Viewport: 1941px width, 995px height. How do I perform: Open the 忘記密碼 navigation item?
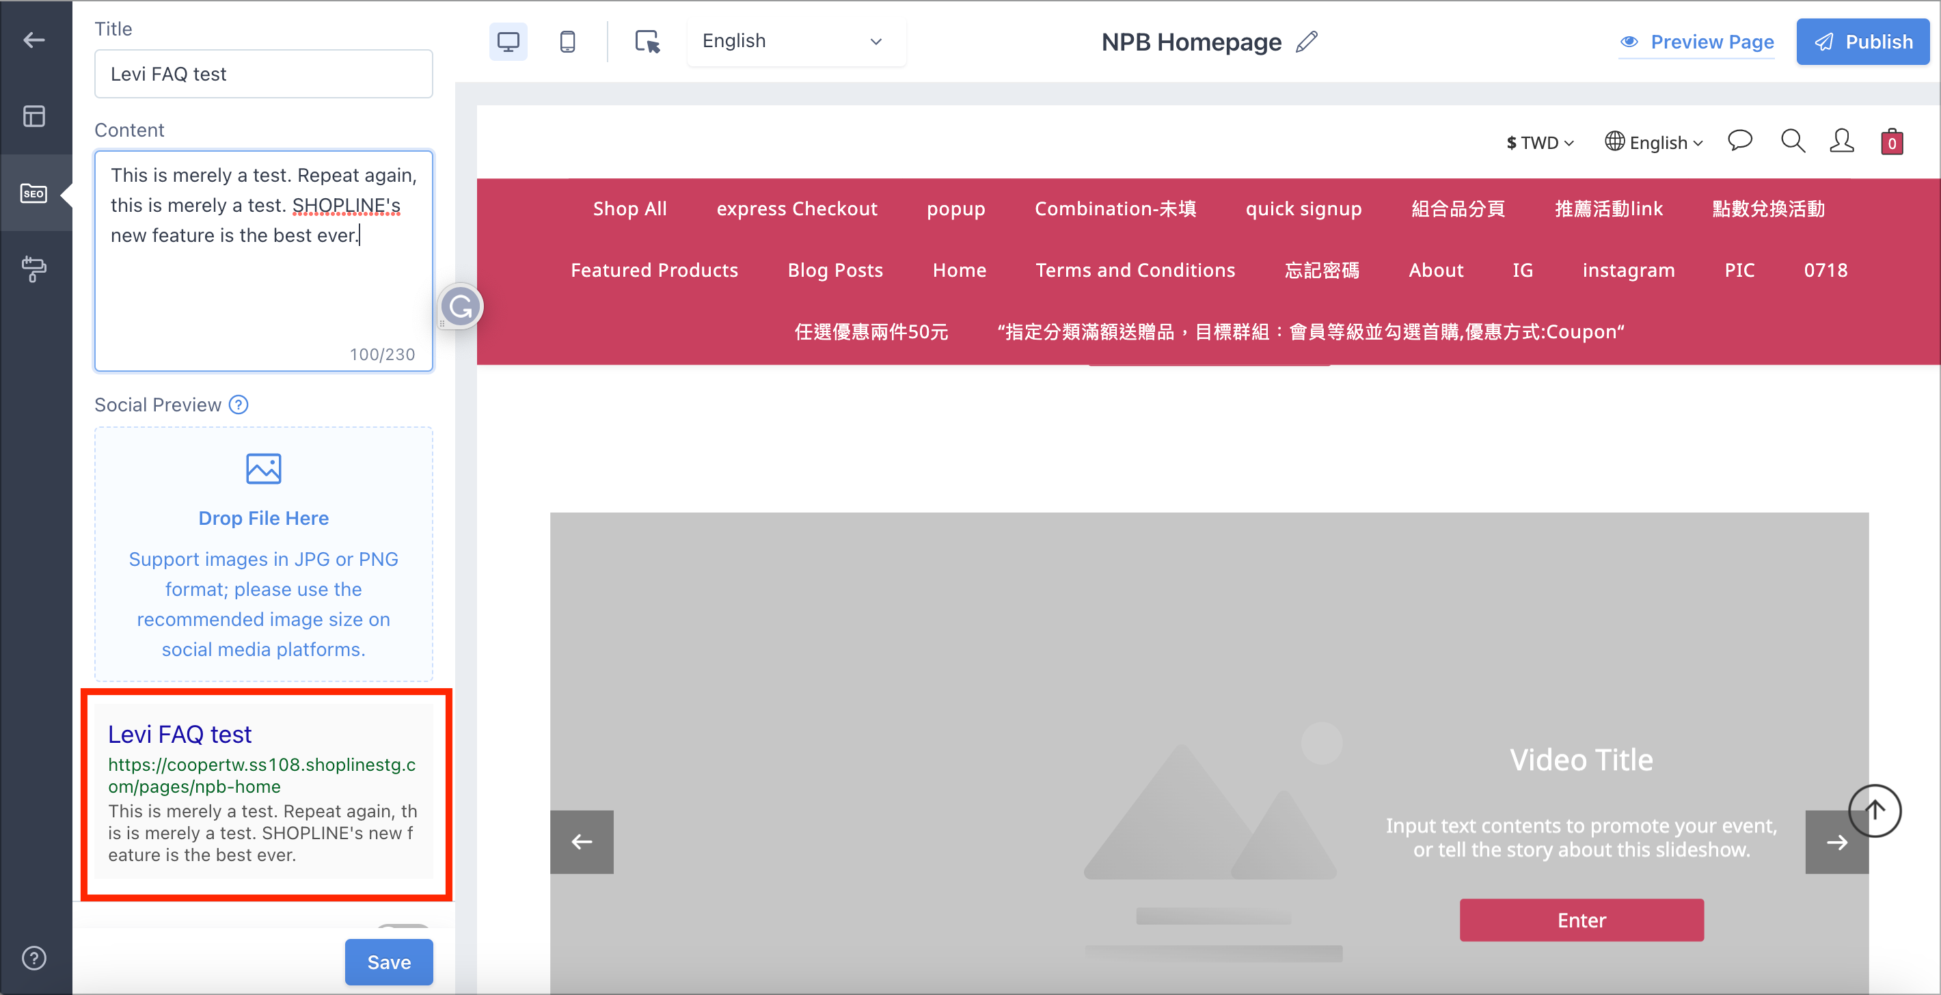point(1322,270)
